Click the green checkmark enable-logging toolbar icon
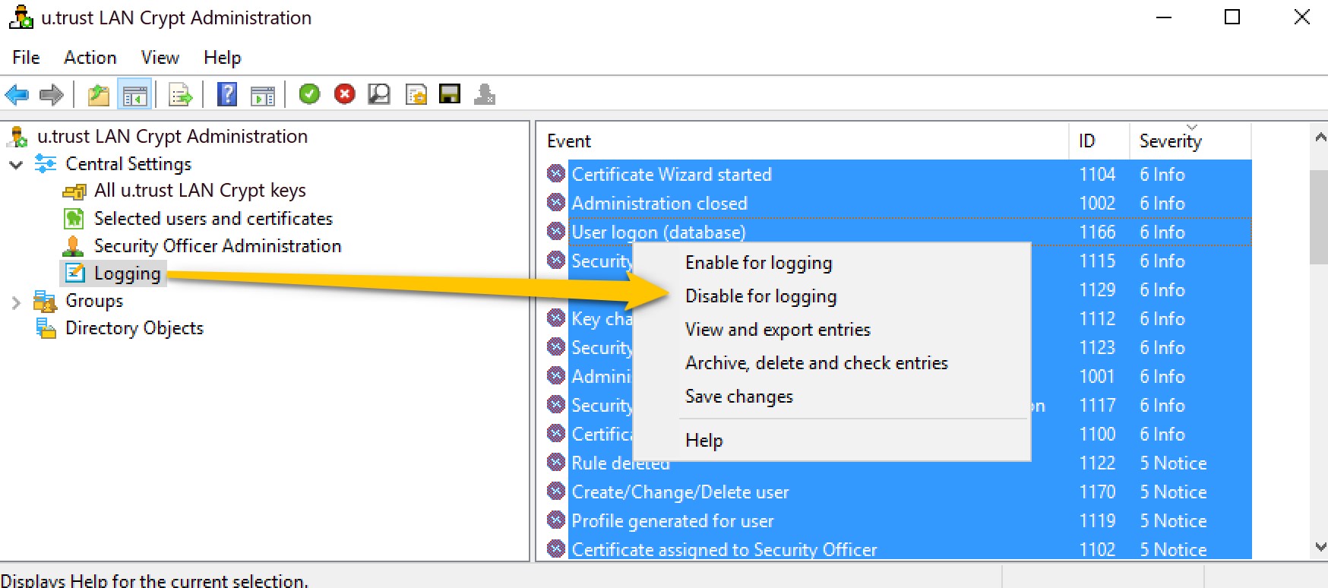1328x588 pixels. 309,94
